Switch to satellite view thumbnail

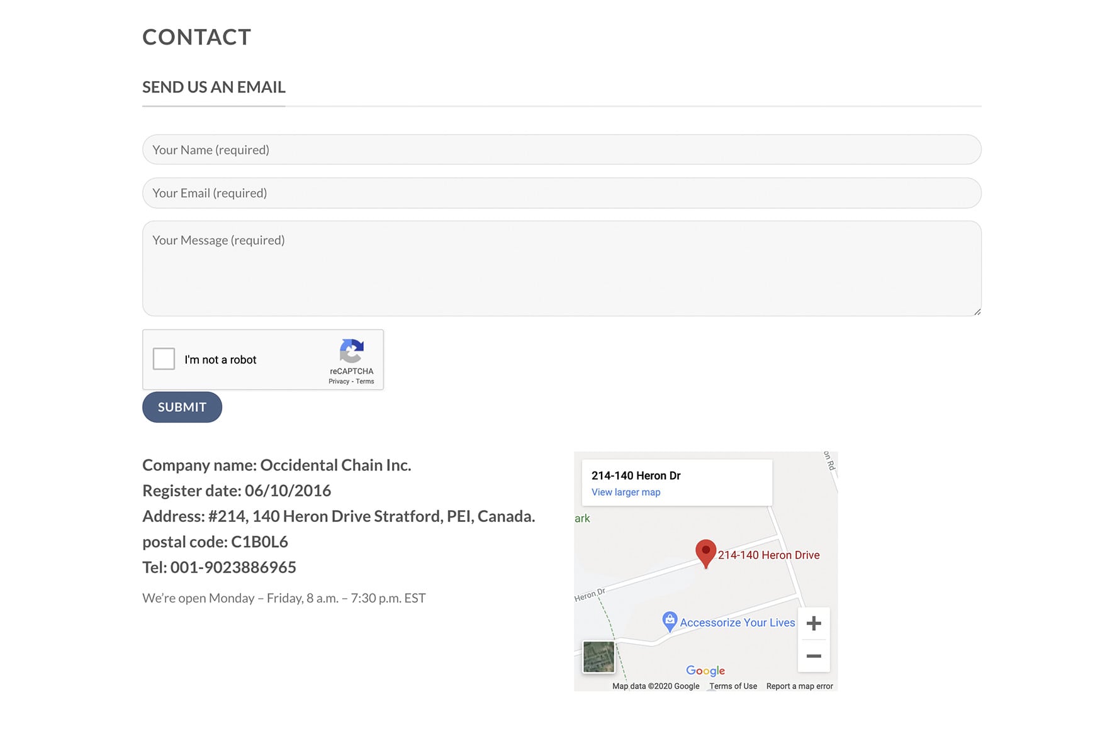tap(598, 657)
